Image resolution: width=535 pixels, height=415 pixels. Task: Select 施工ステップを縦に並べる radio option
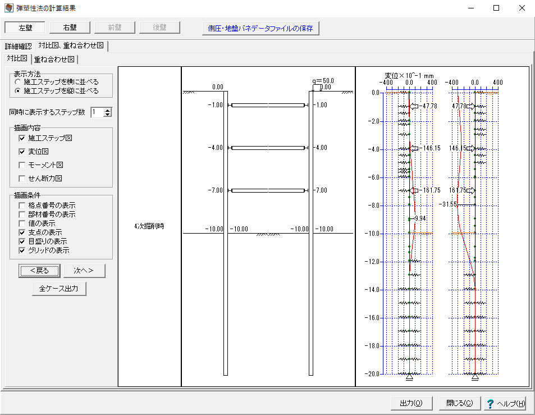click(x=19, y=90)
